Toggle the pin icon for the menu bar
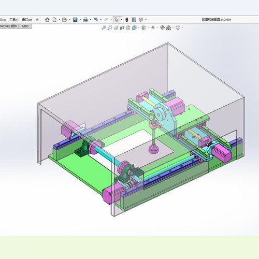The height and width of the screenshot is (259, 259). (x=37, y=20)
